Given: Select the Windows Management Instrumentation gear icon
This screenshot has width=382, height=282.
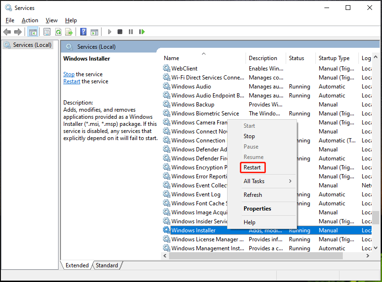Looking at the screenshot, I should [166, 248].
